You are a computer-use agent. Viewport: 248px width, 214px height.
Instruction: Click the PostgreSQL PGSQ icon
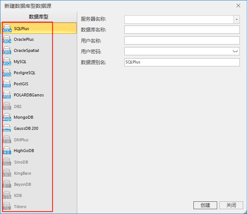[7, 73]
